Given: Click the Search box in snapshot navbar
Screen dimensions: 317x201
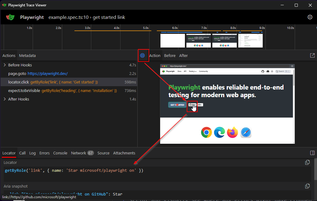Looking at the screenshot, I should coord(283,71).
